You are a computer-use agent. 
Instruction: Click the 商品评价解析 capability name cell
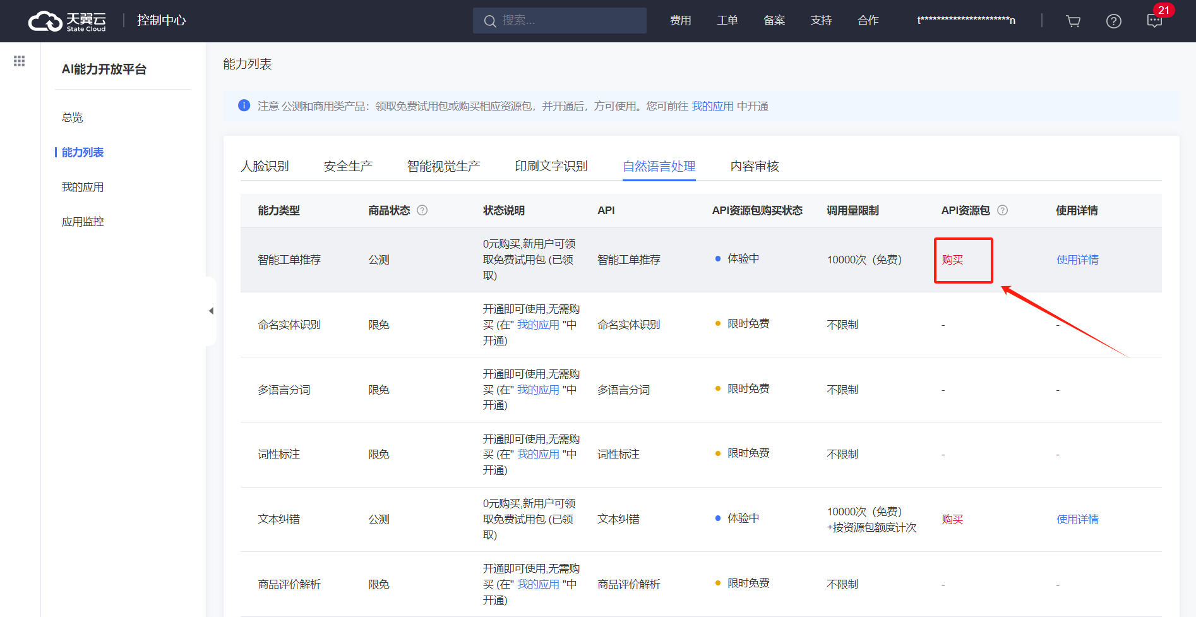289,584
